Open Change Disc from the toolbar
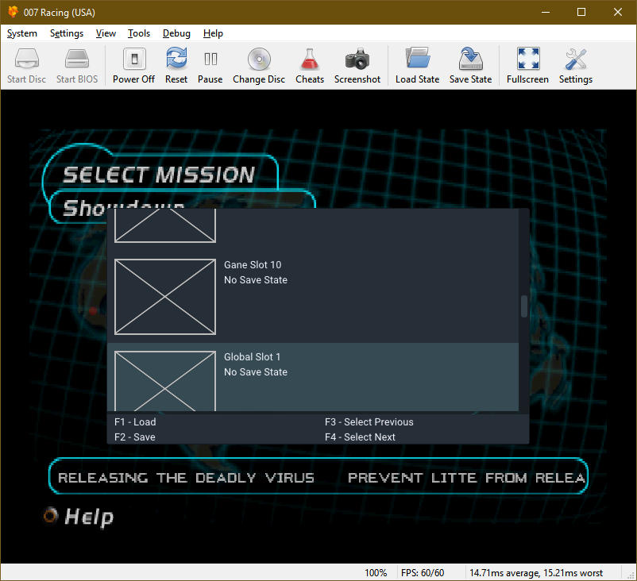Image resolution: width=637 pixels, height=581 pixels. (x=259, y=65)
